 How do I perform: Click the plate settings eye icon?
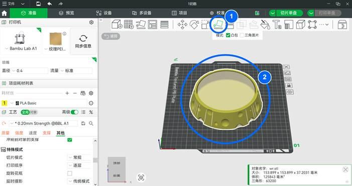(290, 92)
